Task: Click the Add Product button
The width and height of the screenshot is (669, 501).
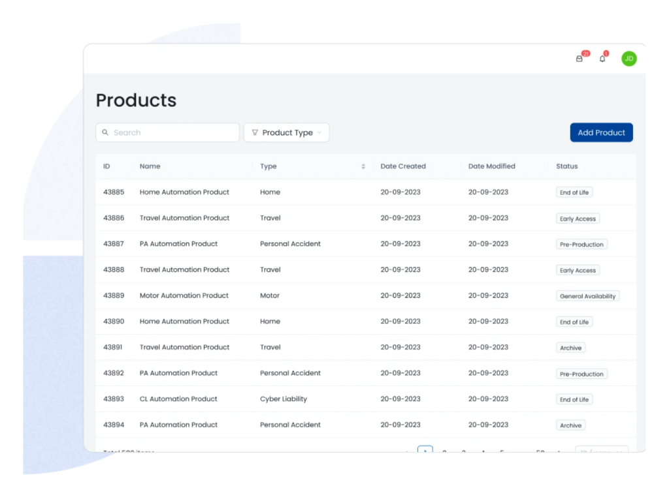Action: point(601,132)
